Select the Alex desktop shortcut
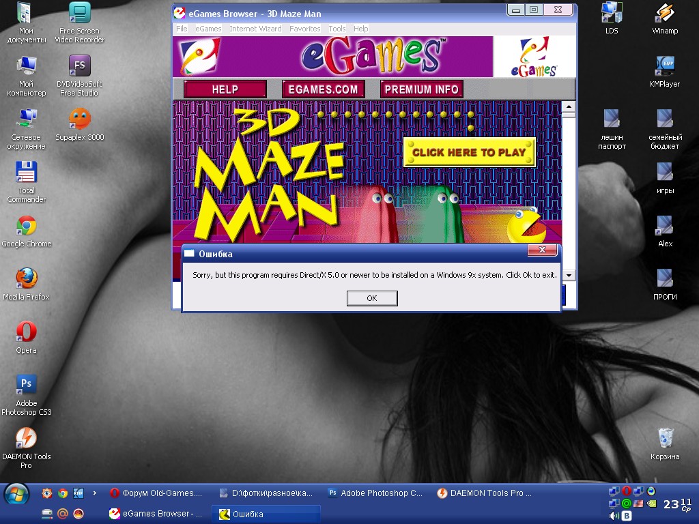Viewport: 699px width, 524px height. pos(665,232)
